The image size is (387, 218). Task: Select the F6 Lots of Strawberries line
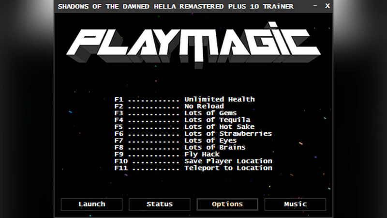[193, 134]
